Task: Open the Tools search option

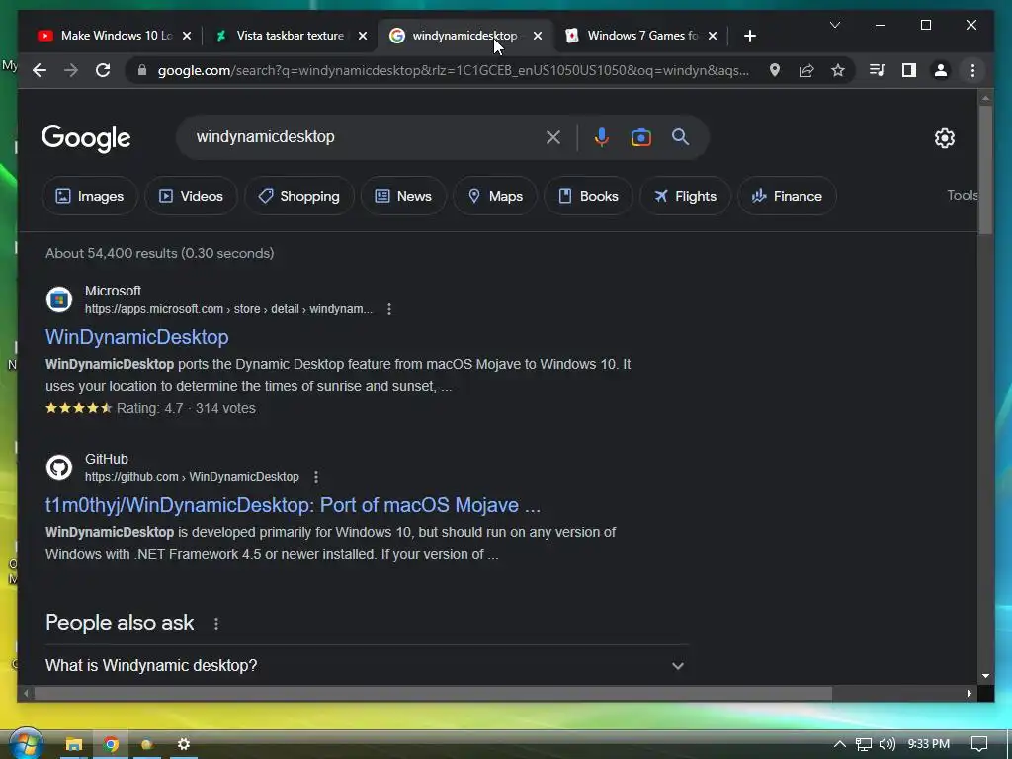Action: coord(963,195)
